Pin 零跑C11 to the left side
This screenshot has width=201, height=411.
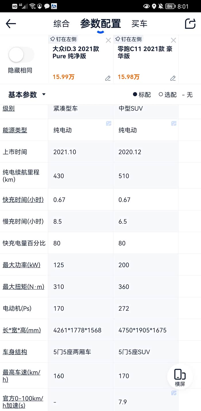click(x=128, y=39)
